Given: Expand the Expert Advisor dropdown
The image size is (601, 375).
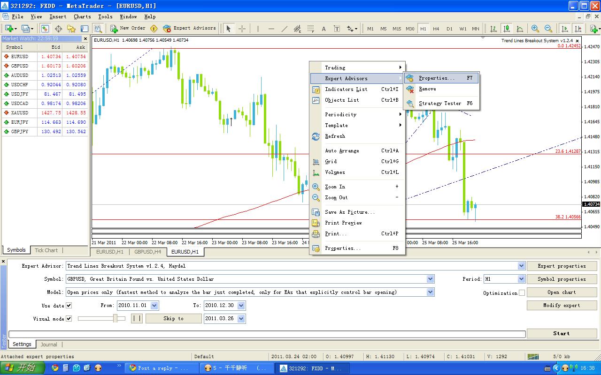Looking at the screenshot, I should click(521, 266).
